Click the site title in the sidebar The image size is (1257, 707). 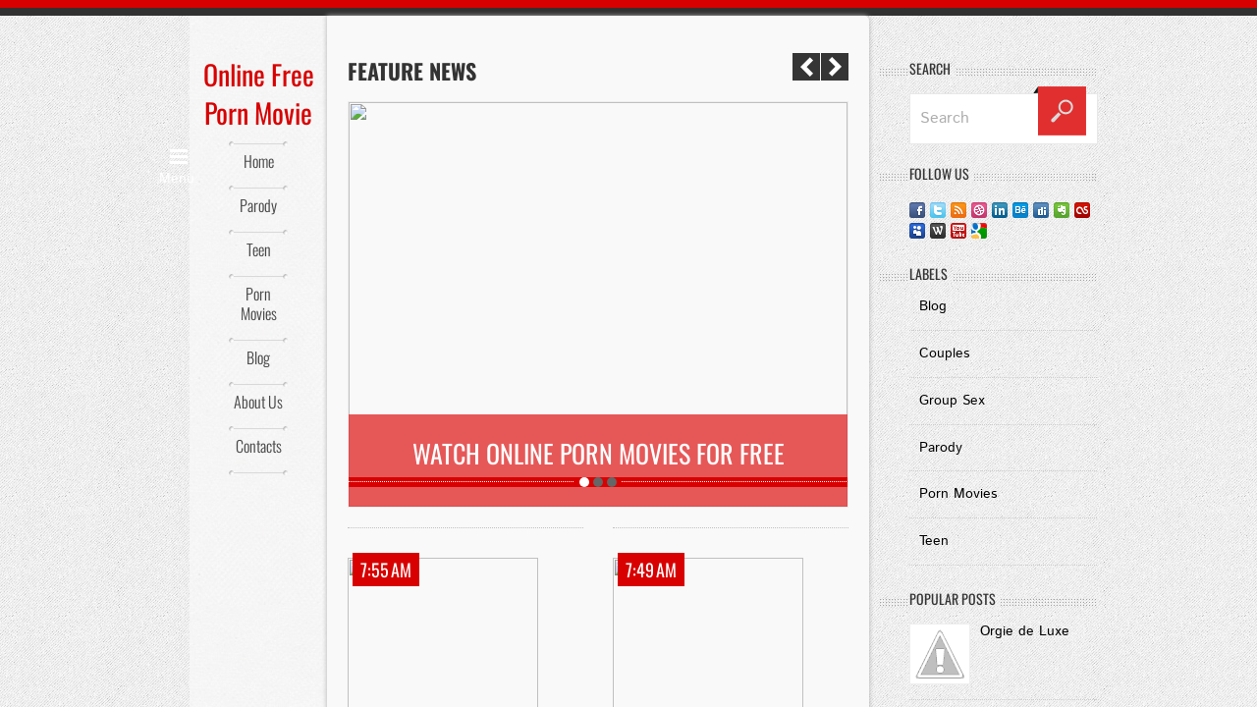click(x=258, y=94)
